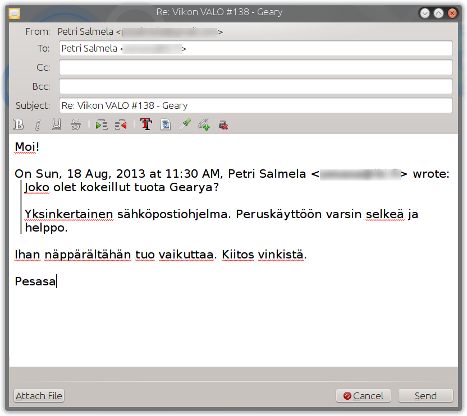Click the quoted word "Yksinkertainen"
The height and width of the screenshot is (416, 467).
point(69,214)
